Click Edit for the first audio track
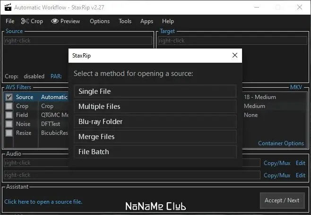 click(301, 163)
